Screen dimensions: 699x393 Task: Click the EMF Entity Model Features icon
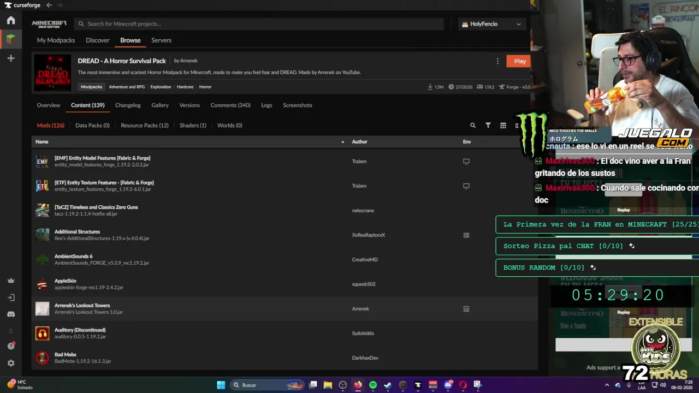click(x=42, y=162)
